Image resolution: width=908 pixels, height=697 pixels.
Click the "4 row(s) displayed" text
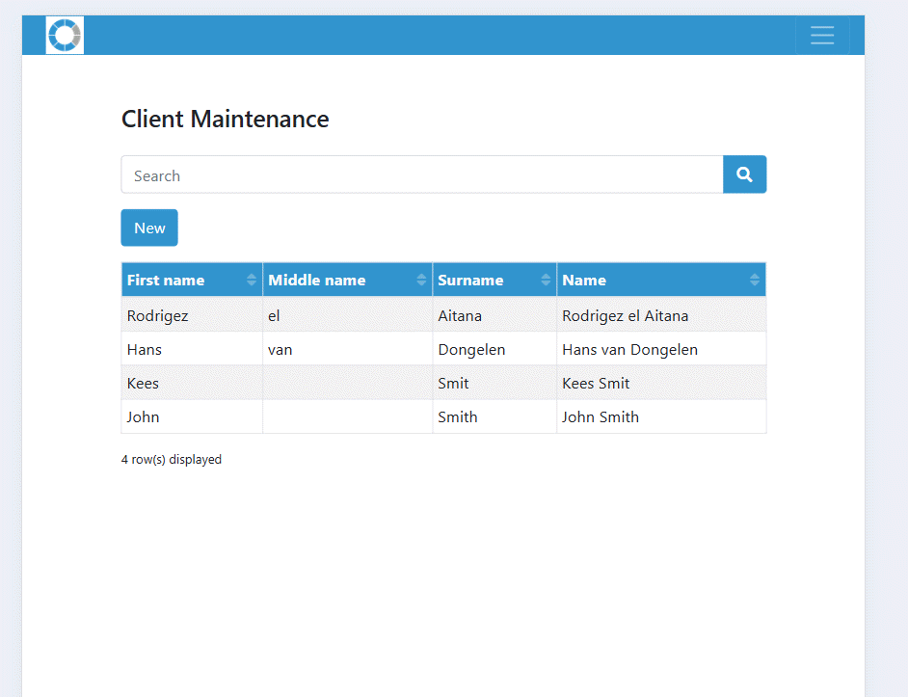(x=171, y=459)
